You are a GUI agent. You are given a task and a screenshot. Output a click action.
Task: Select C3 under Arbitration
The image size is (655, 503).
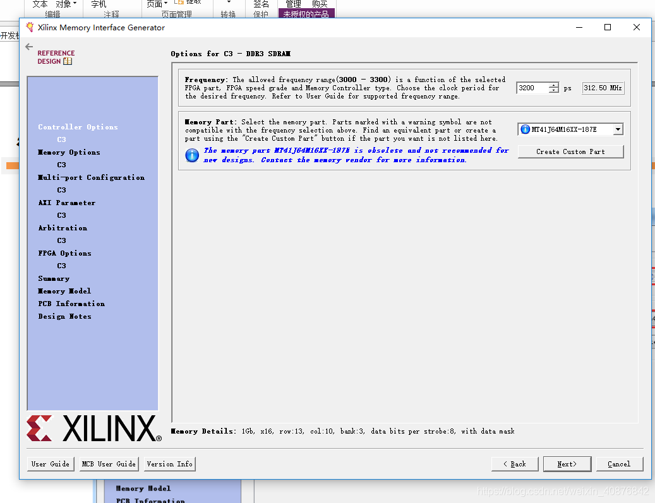point(61,240)
